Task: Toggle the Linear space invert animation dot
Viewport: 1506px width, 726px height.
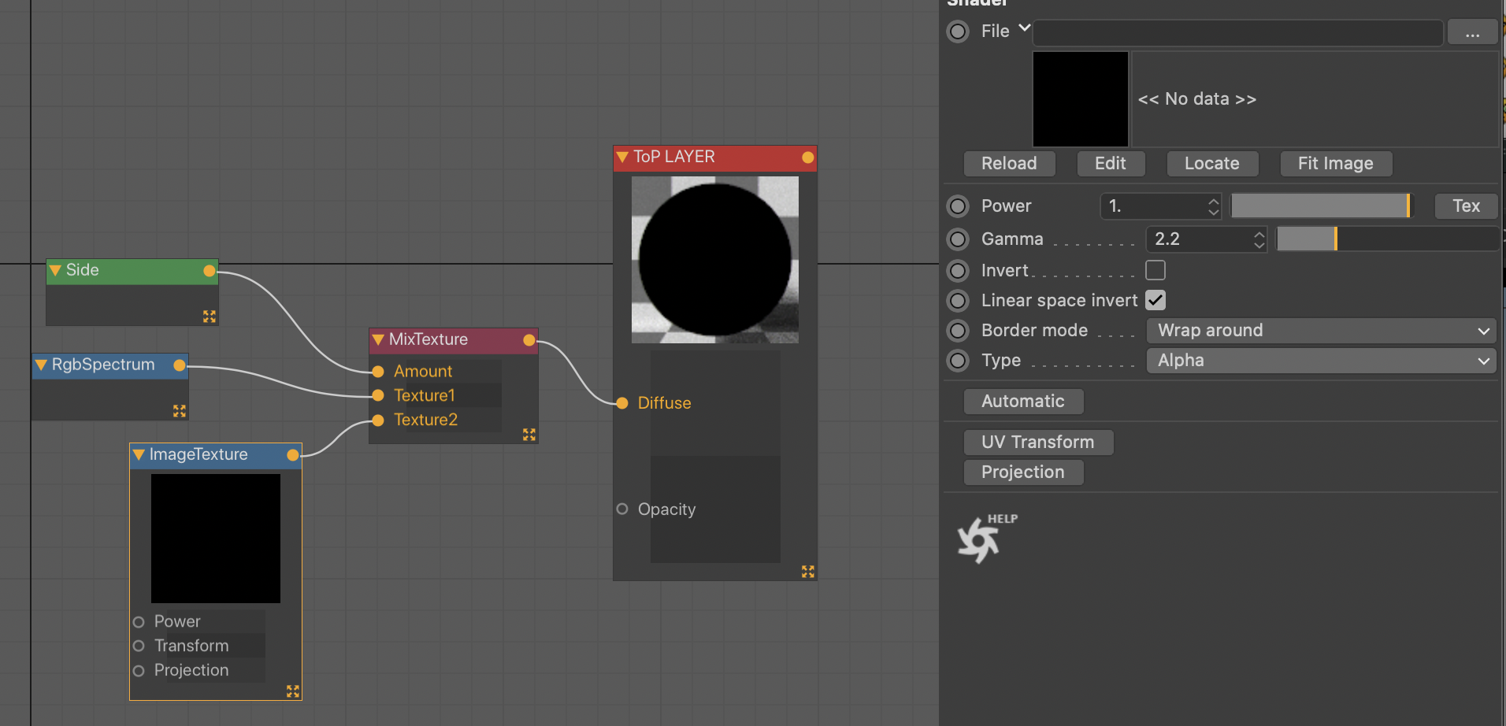Action: pos(958,301)
